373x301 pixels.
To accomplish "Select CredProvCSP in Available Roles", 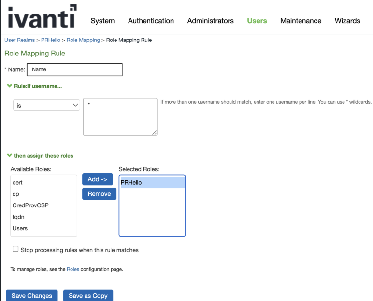I will 30,205.
